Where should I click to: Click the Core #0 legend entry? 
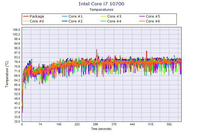[33, 21]
